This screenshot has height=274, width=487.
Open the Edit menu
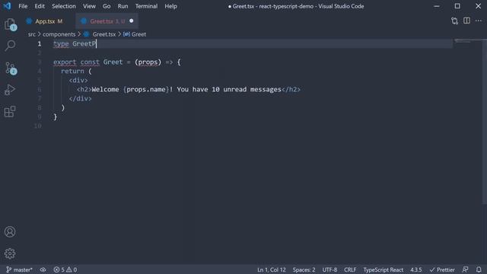(x=40, y=6)
